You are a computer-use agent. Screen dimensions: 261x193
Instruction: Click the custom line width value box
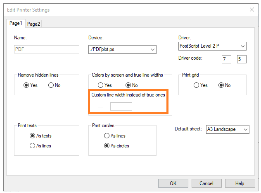[x=121, y=106]
